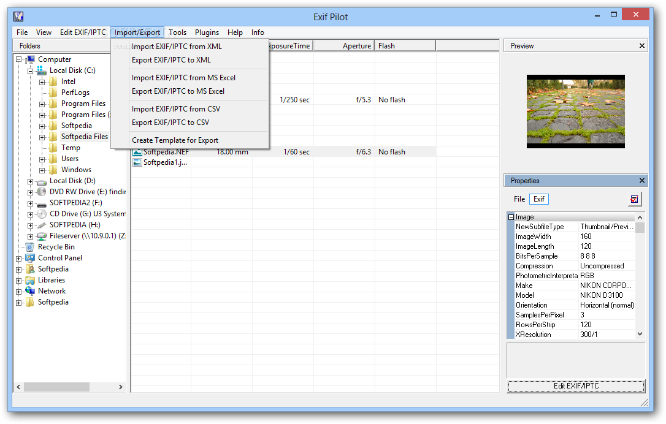
Task: Open the Plugins menu
Action: point(207,32)
